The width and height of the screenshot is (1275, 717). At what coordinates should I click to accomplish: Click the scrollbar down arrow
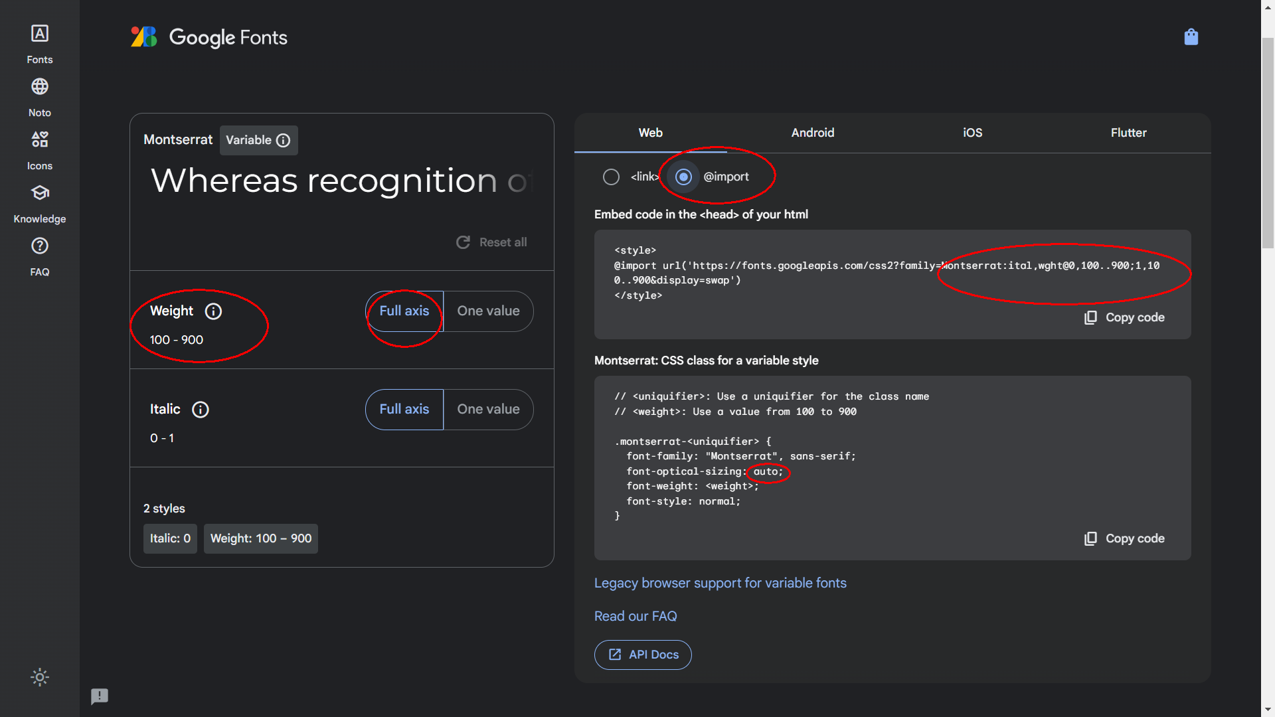point(1268,710)
